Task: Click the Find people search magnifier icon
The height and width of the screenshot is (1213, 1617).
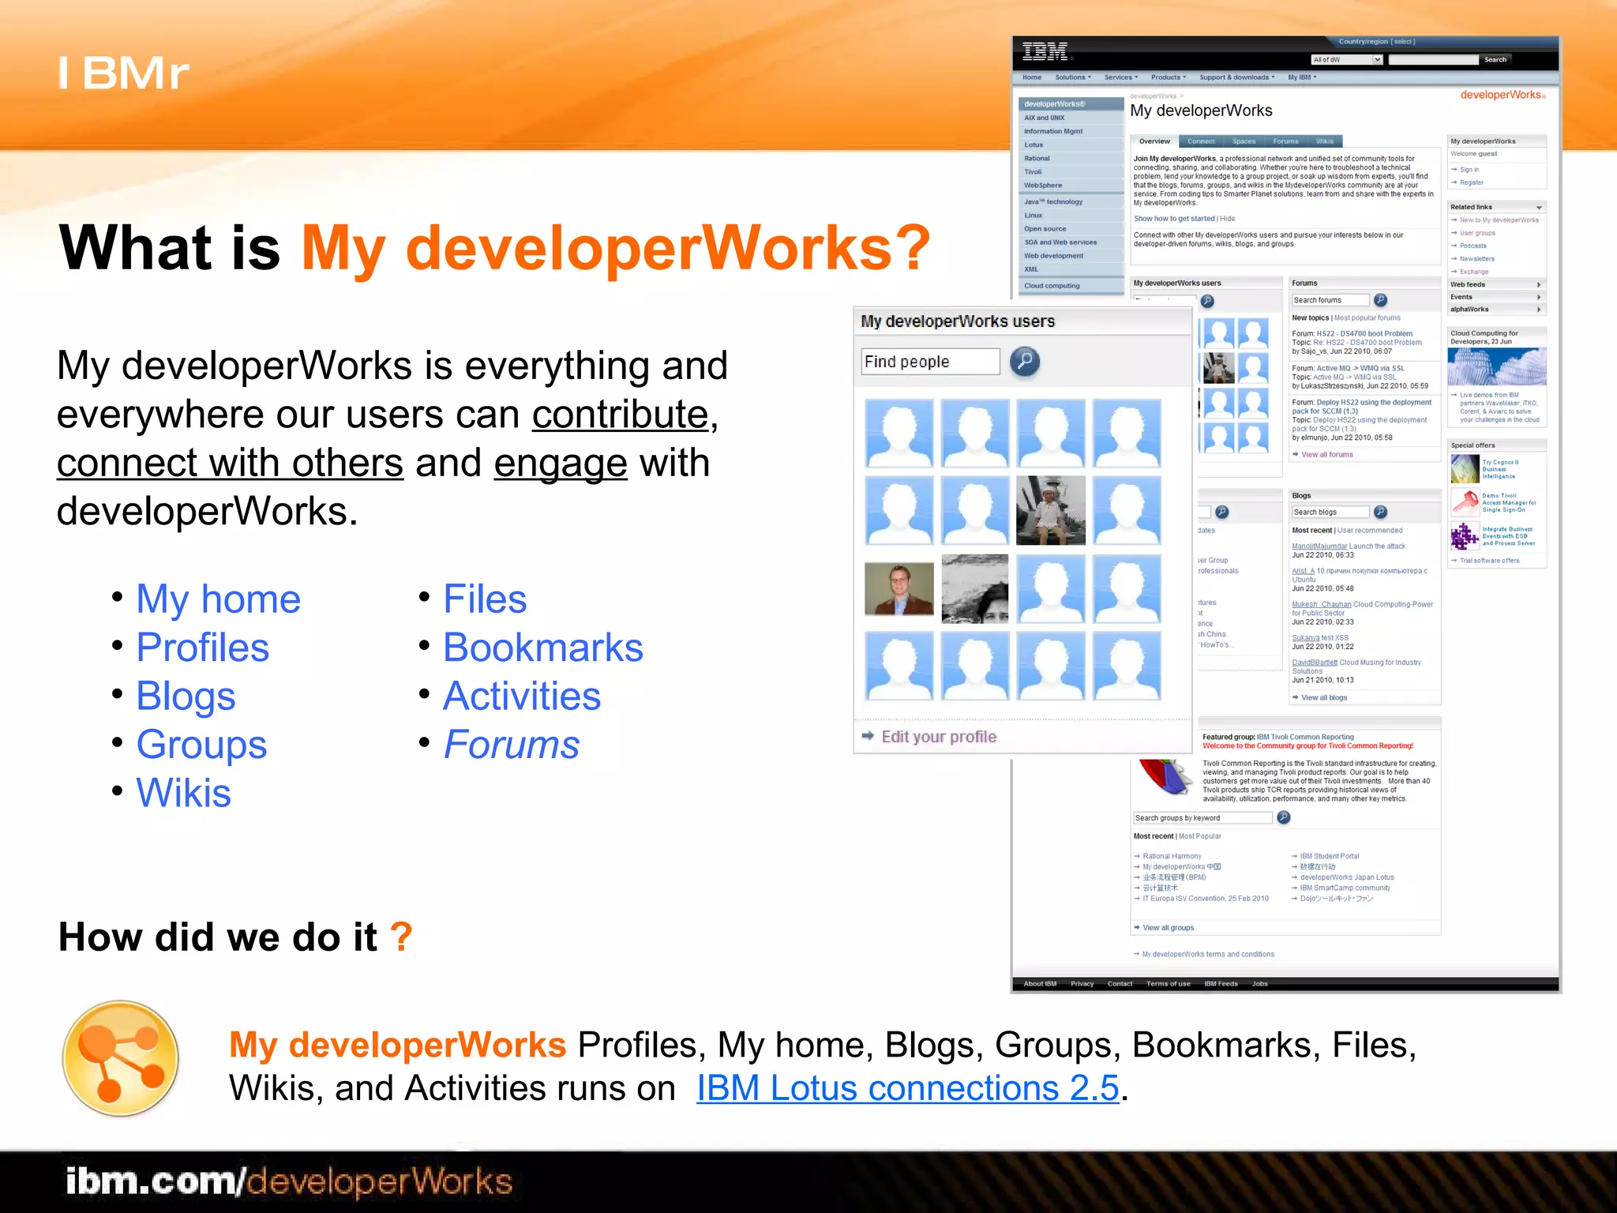Action: (1024, 362)
